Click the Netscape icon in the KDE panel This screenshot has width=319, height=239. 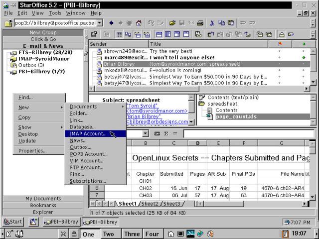point(190,234)
